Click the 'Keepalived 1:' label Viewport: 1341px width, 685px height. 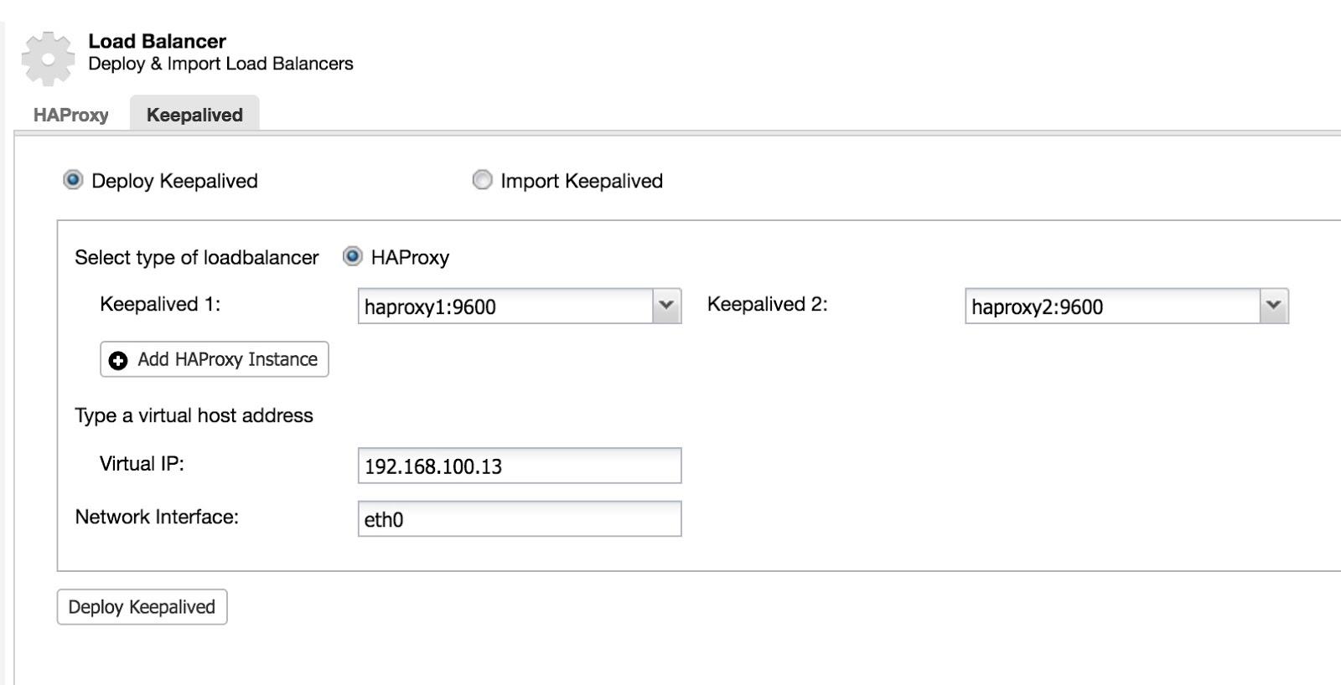(160, 304)
